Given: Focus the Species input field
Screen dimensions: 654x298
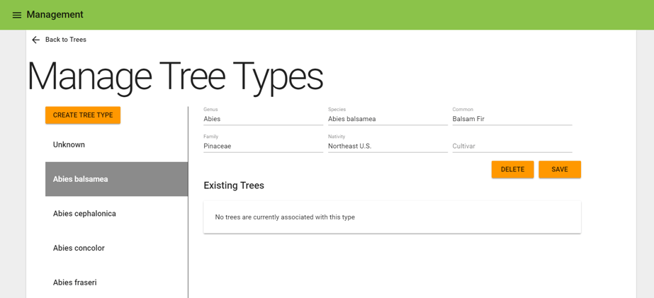Looking at the screenshot, I should tap(388, 119).
